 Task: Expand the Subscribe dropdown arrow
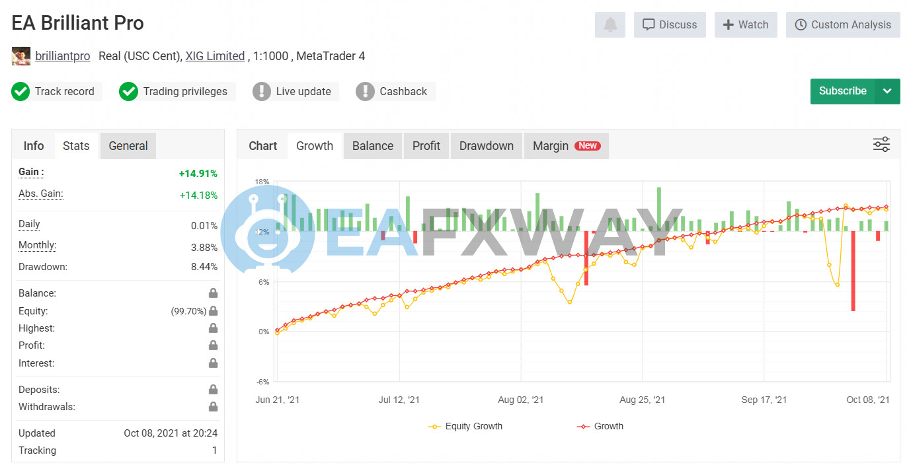[x=888, y=91]
